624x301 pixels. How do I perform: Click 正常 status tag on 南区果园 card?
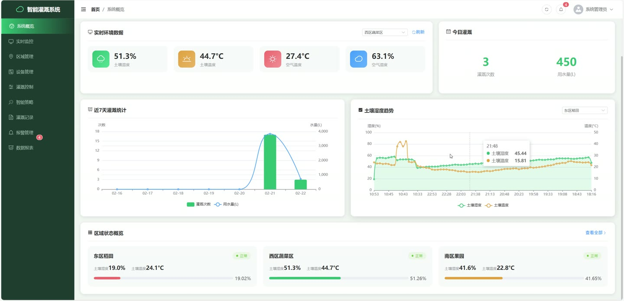592,256
